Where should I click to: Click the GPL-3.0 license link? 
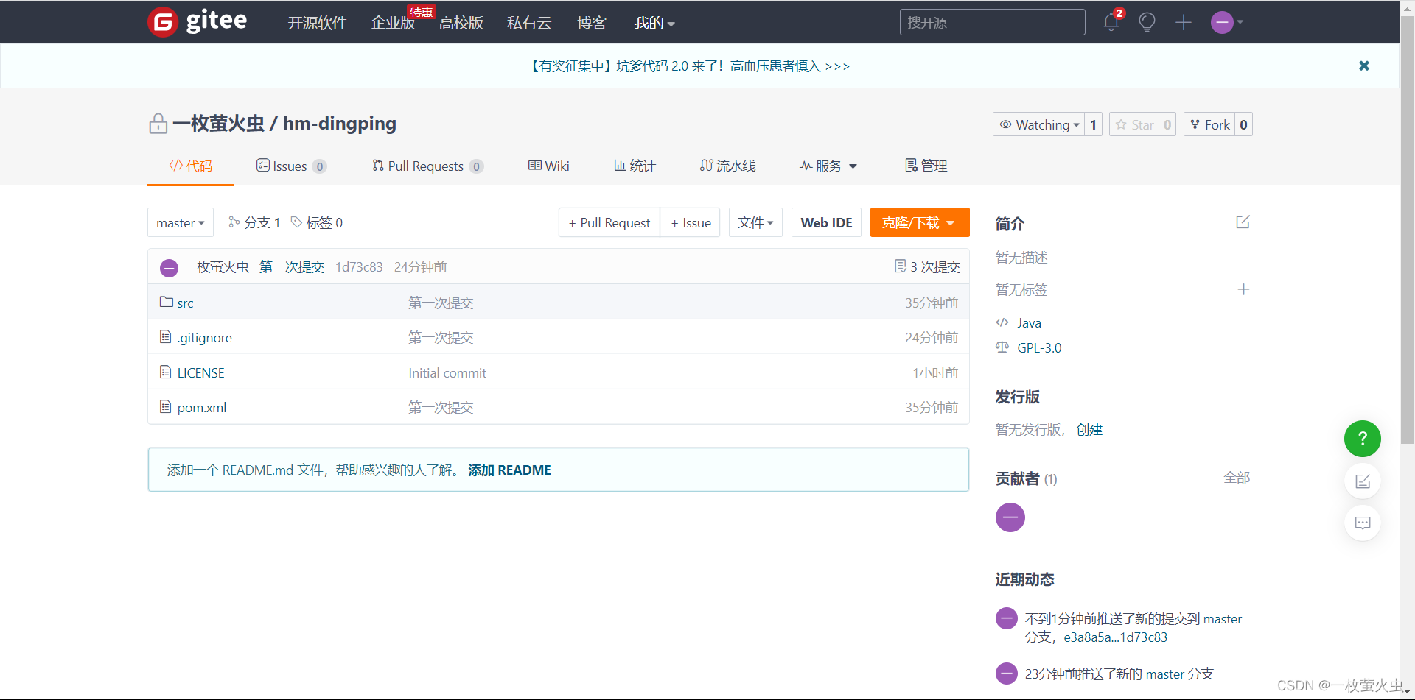[1039, 347]
